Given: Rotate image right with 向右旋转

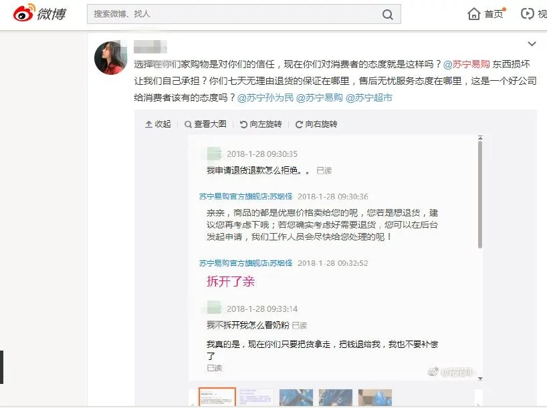Looking at the screenshot, I should [316, 124].
